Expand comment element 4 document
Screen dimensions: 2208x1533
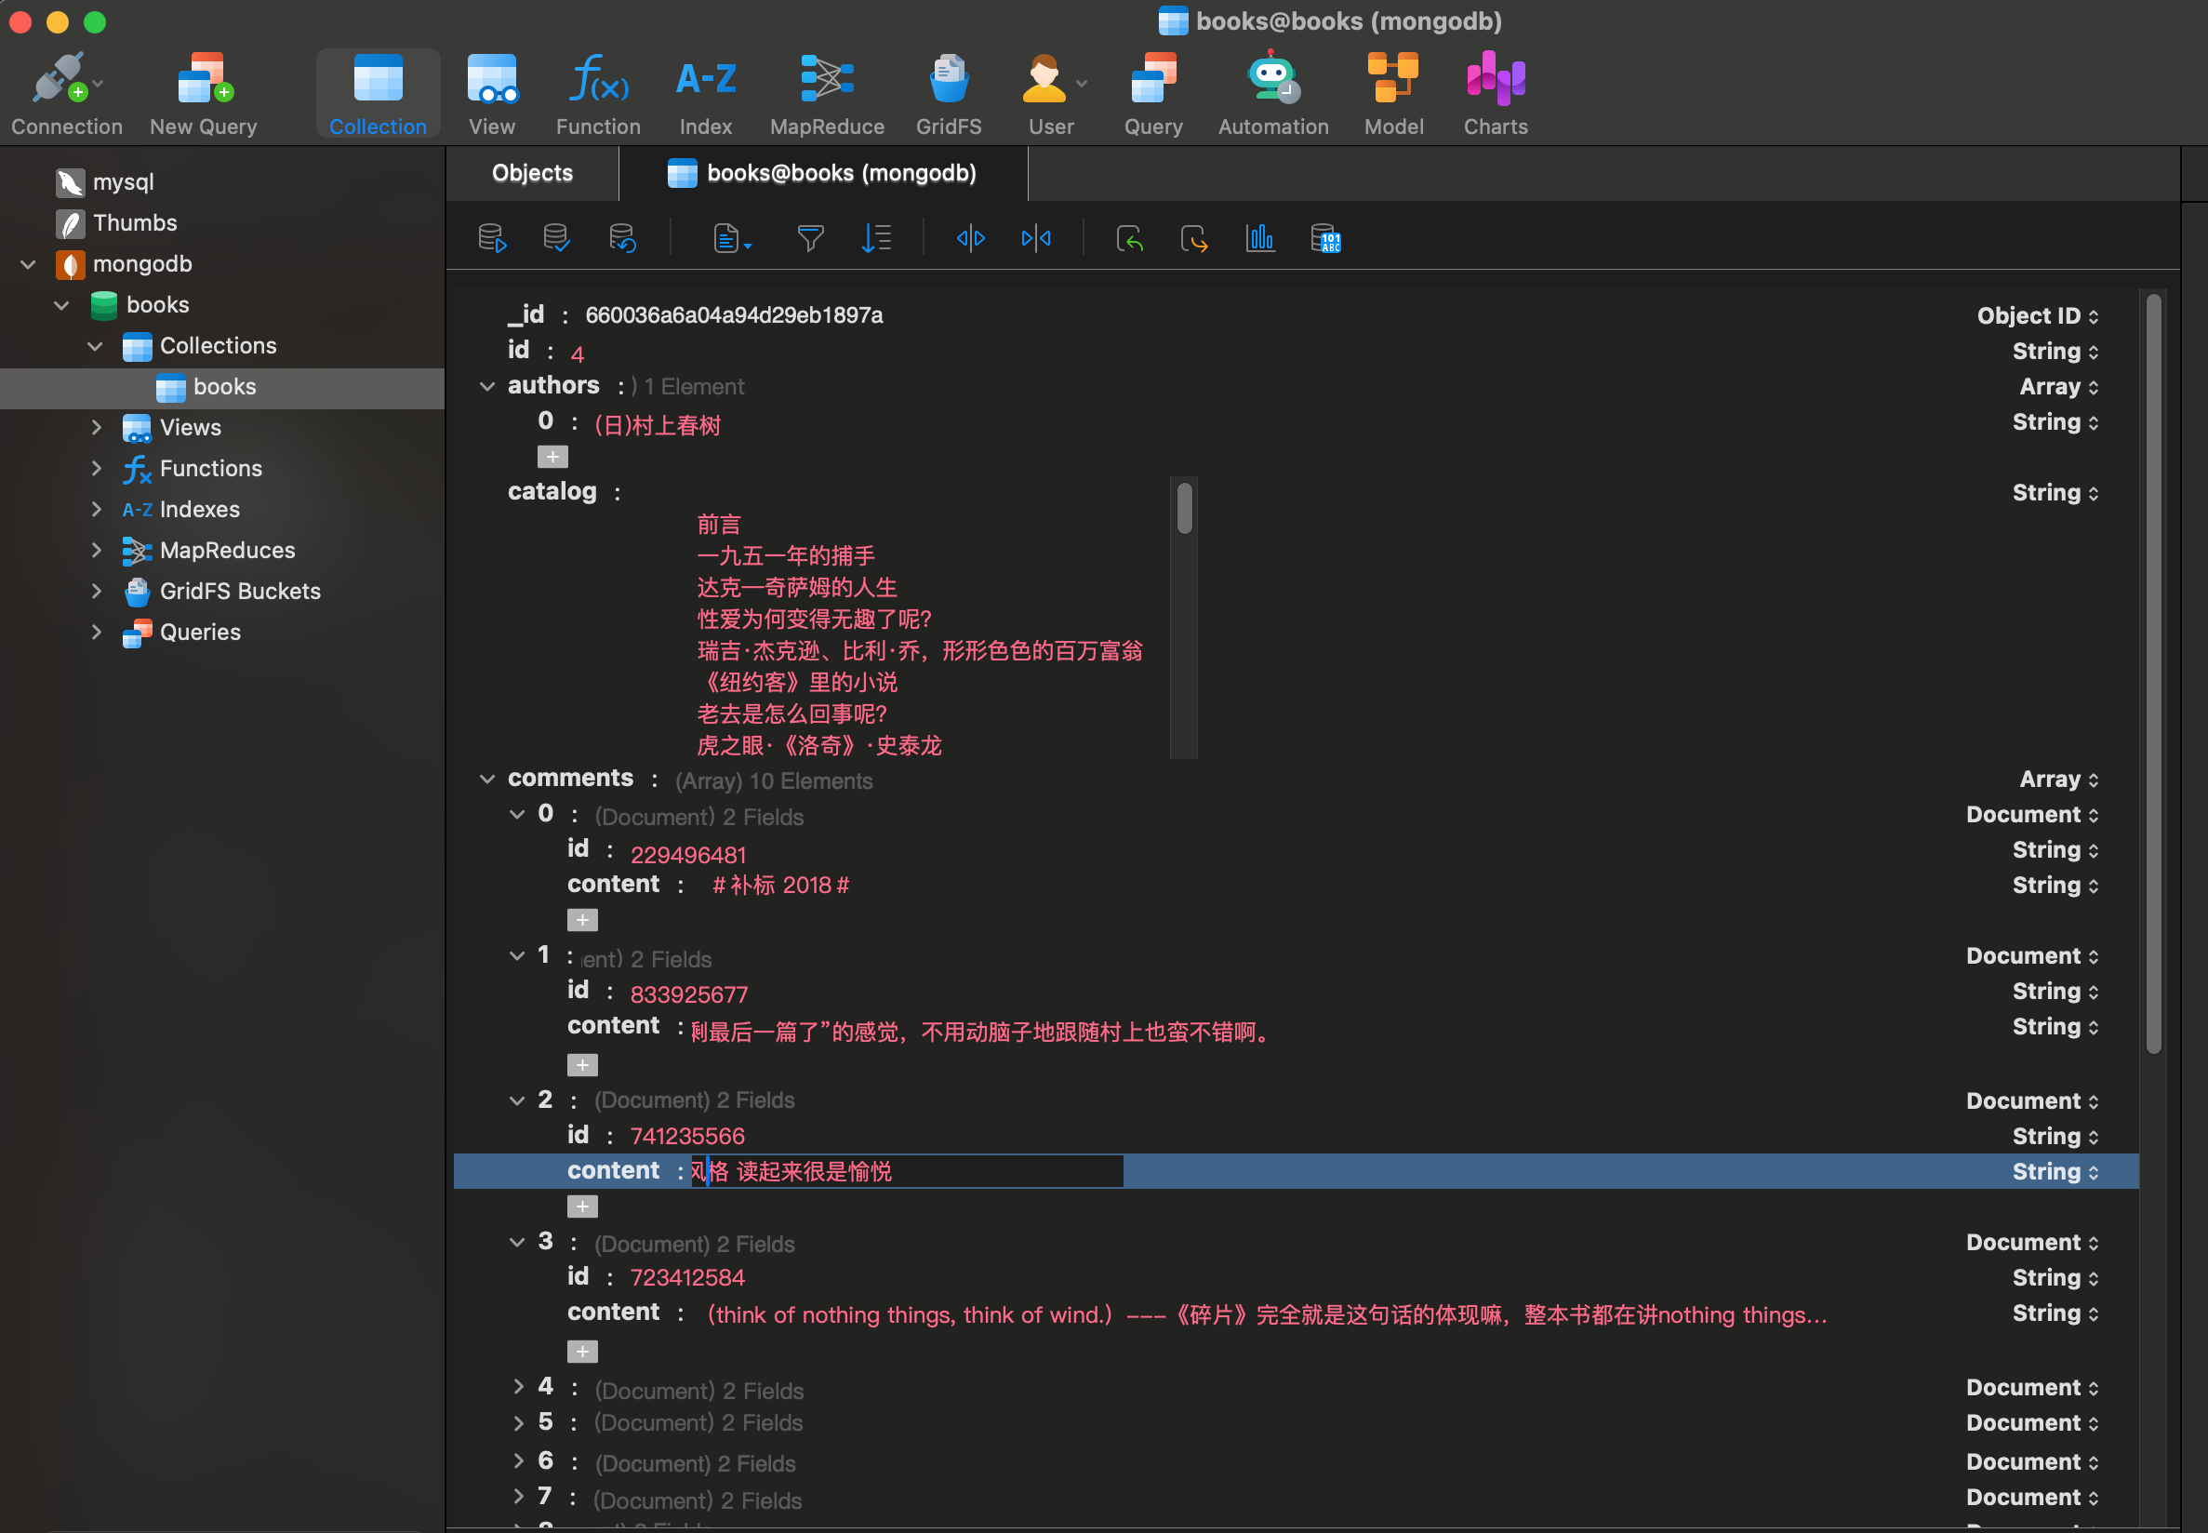tap(518, 1386)
